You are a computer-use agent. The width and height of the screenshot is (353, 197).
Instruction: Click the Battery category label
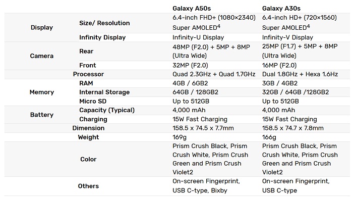click(42, 115)
